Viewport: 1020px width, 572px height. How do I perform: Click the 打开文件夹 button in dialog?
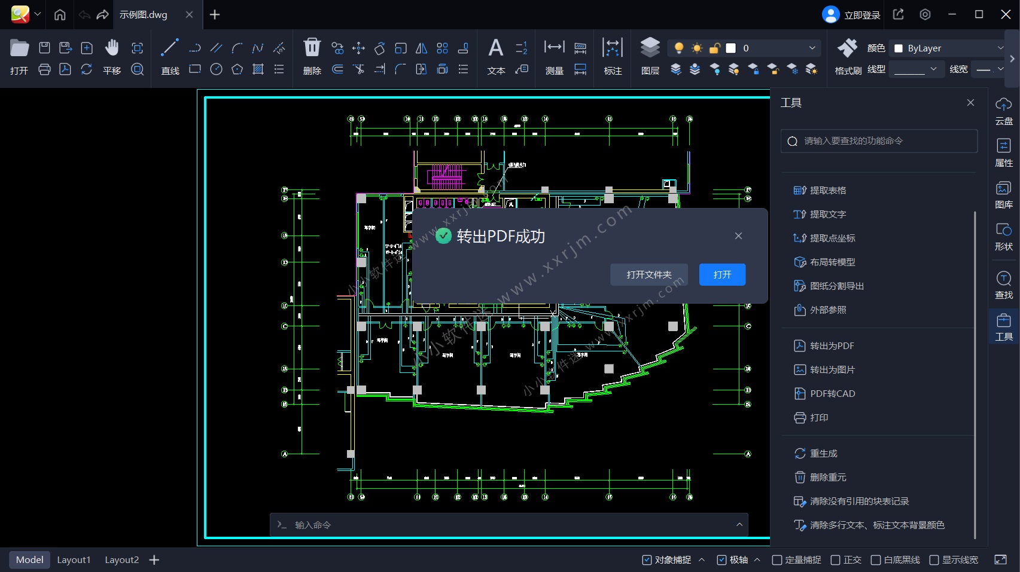click(x=648, y=275)
